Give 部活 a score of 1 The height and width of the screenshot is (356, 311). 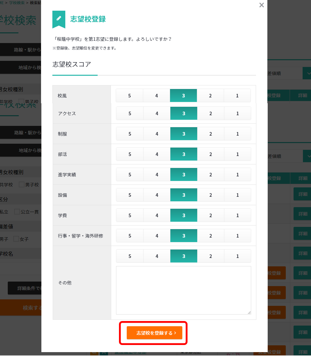click(x=237, y=154)
